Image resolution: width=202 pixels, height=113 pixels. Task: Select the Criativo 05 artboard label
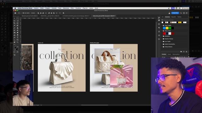[x=40, y=43]
